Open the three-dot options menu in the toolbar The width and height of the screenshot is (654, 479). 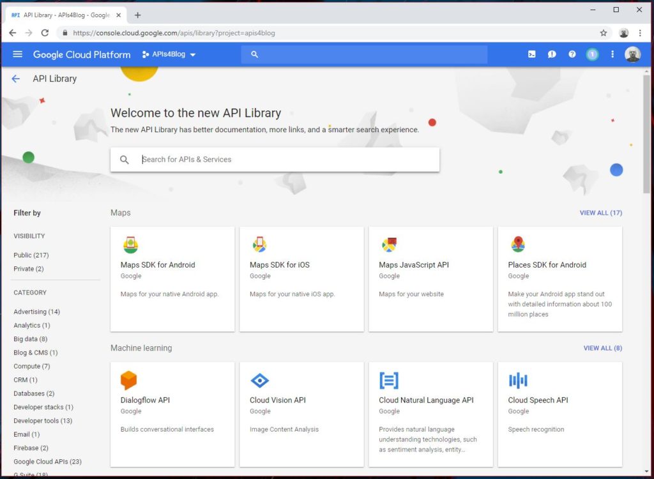(612, 54)
